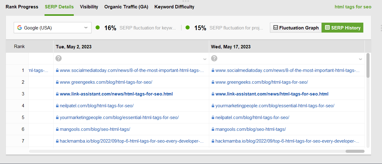Expand the dropdown arrow in May 2 column
Image resolution: width=382 pixels, height=164 pixels.
(205, 59)
